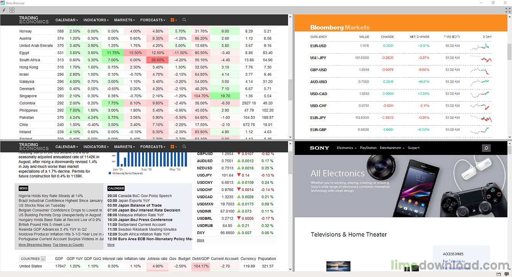
Task: Select Support in the Sony navigation
Action: (x=413, y=148)
